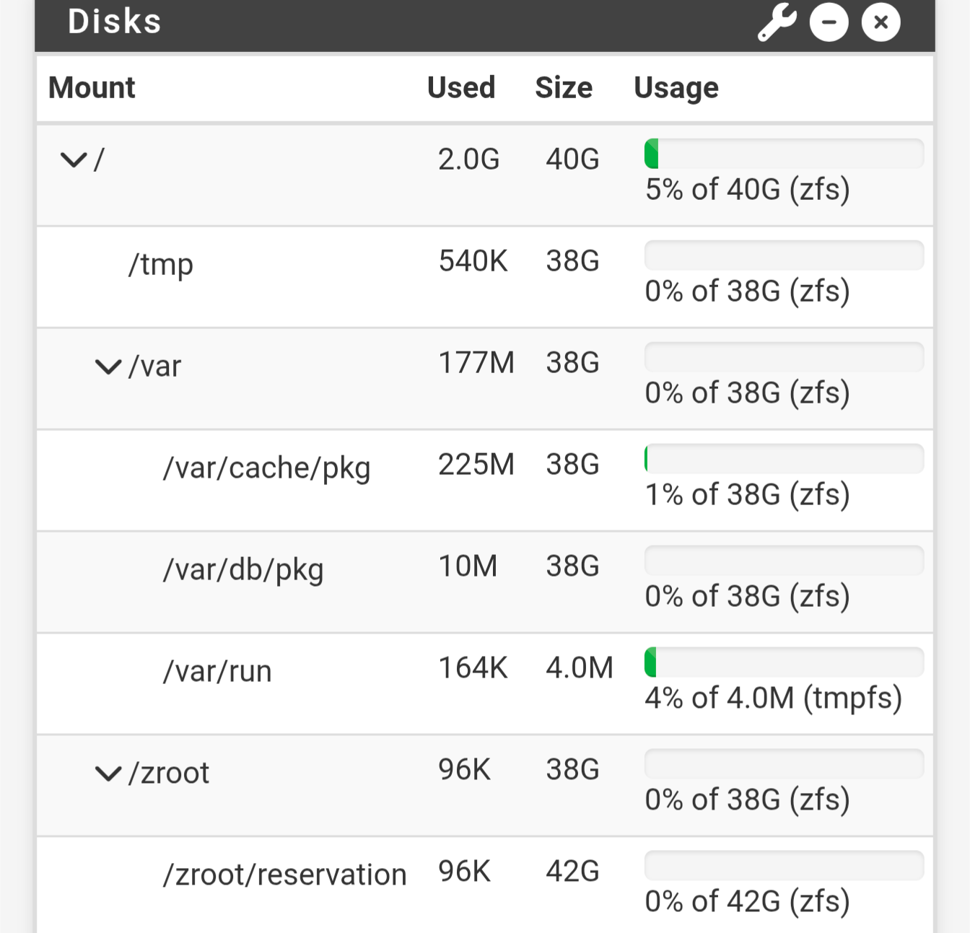Click the Used column header
Viewport: 970px width, 933px height.
461,87
